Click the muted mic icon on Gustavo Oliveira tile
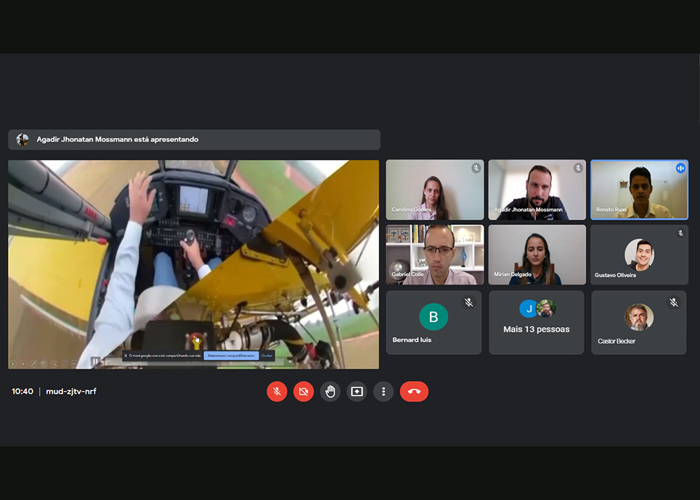 [x=680, y=233]
